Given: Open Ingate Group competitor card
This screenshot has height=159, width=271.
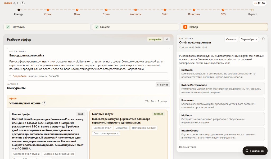Looking at the screenshot, I should tap(222, 134).
